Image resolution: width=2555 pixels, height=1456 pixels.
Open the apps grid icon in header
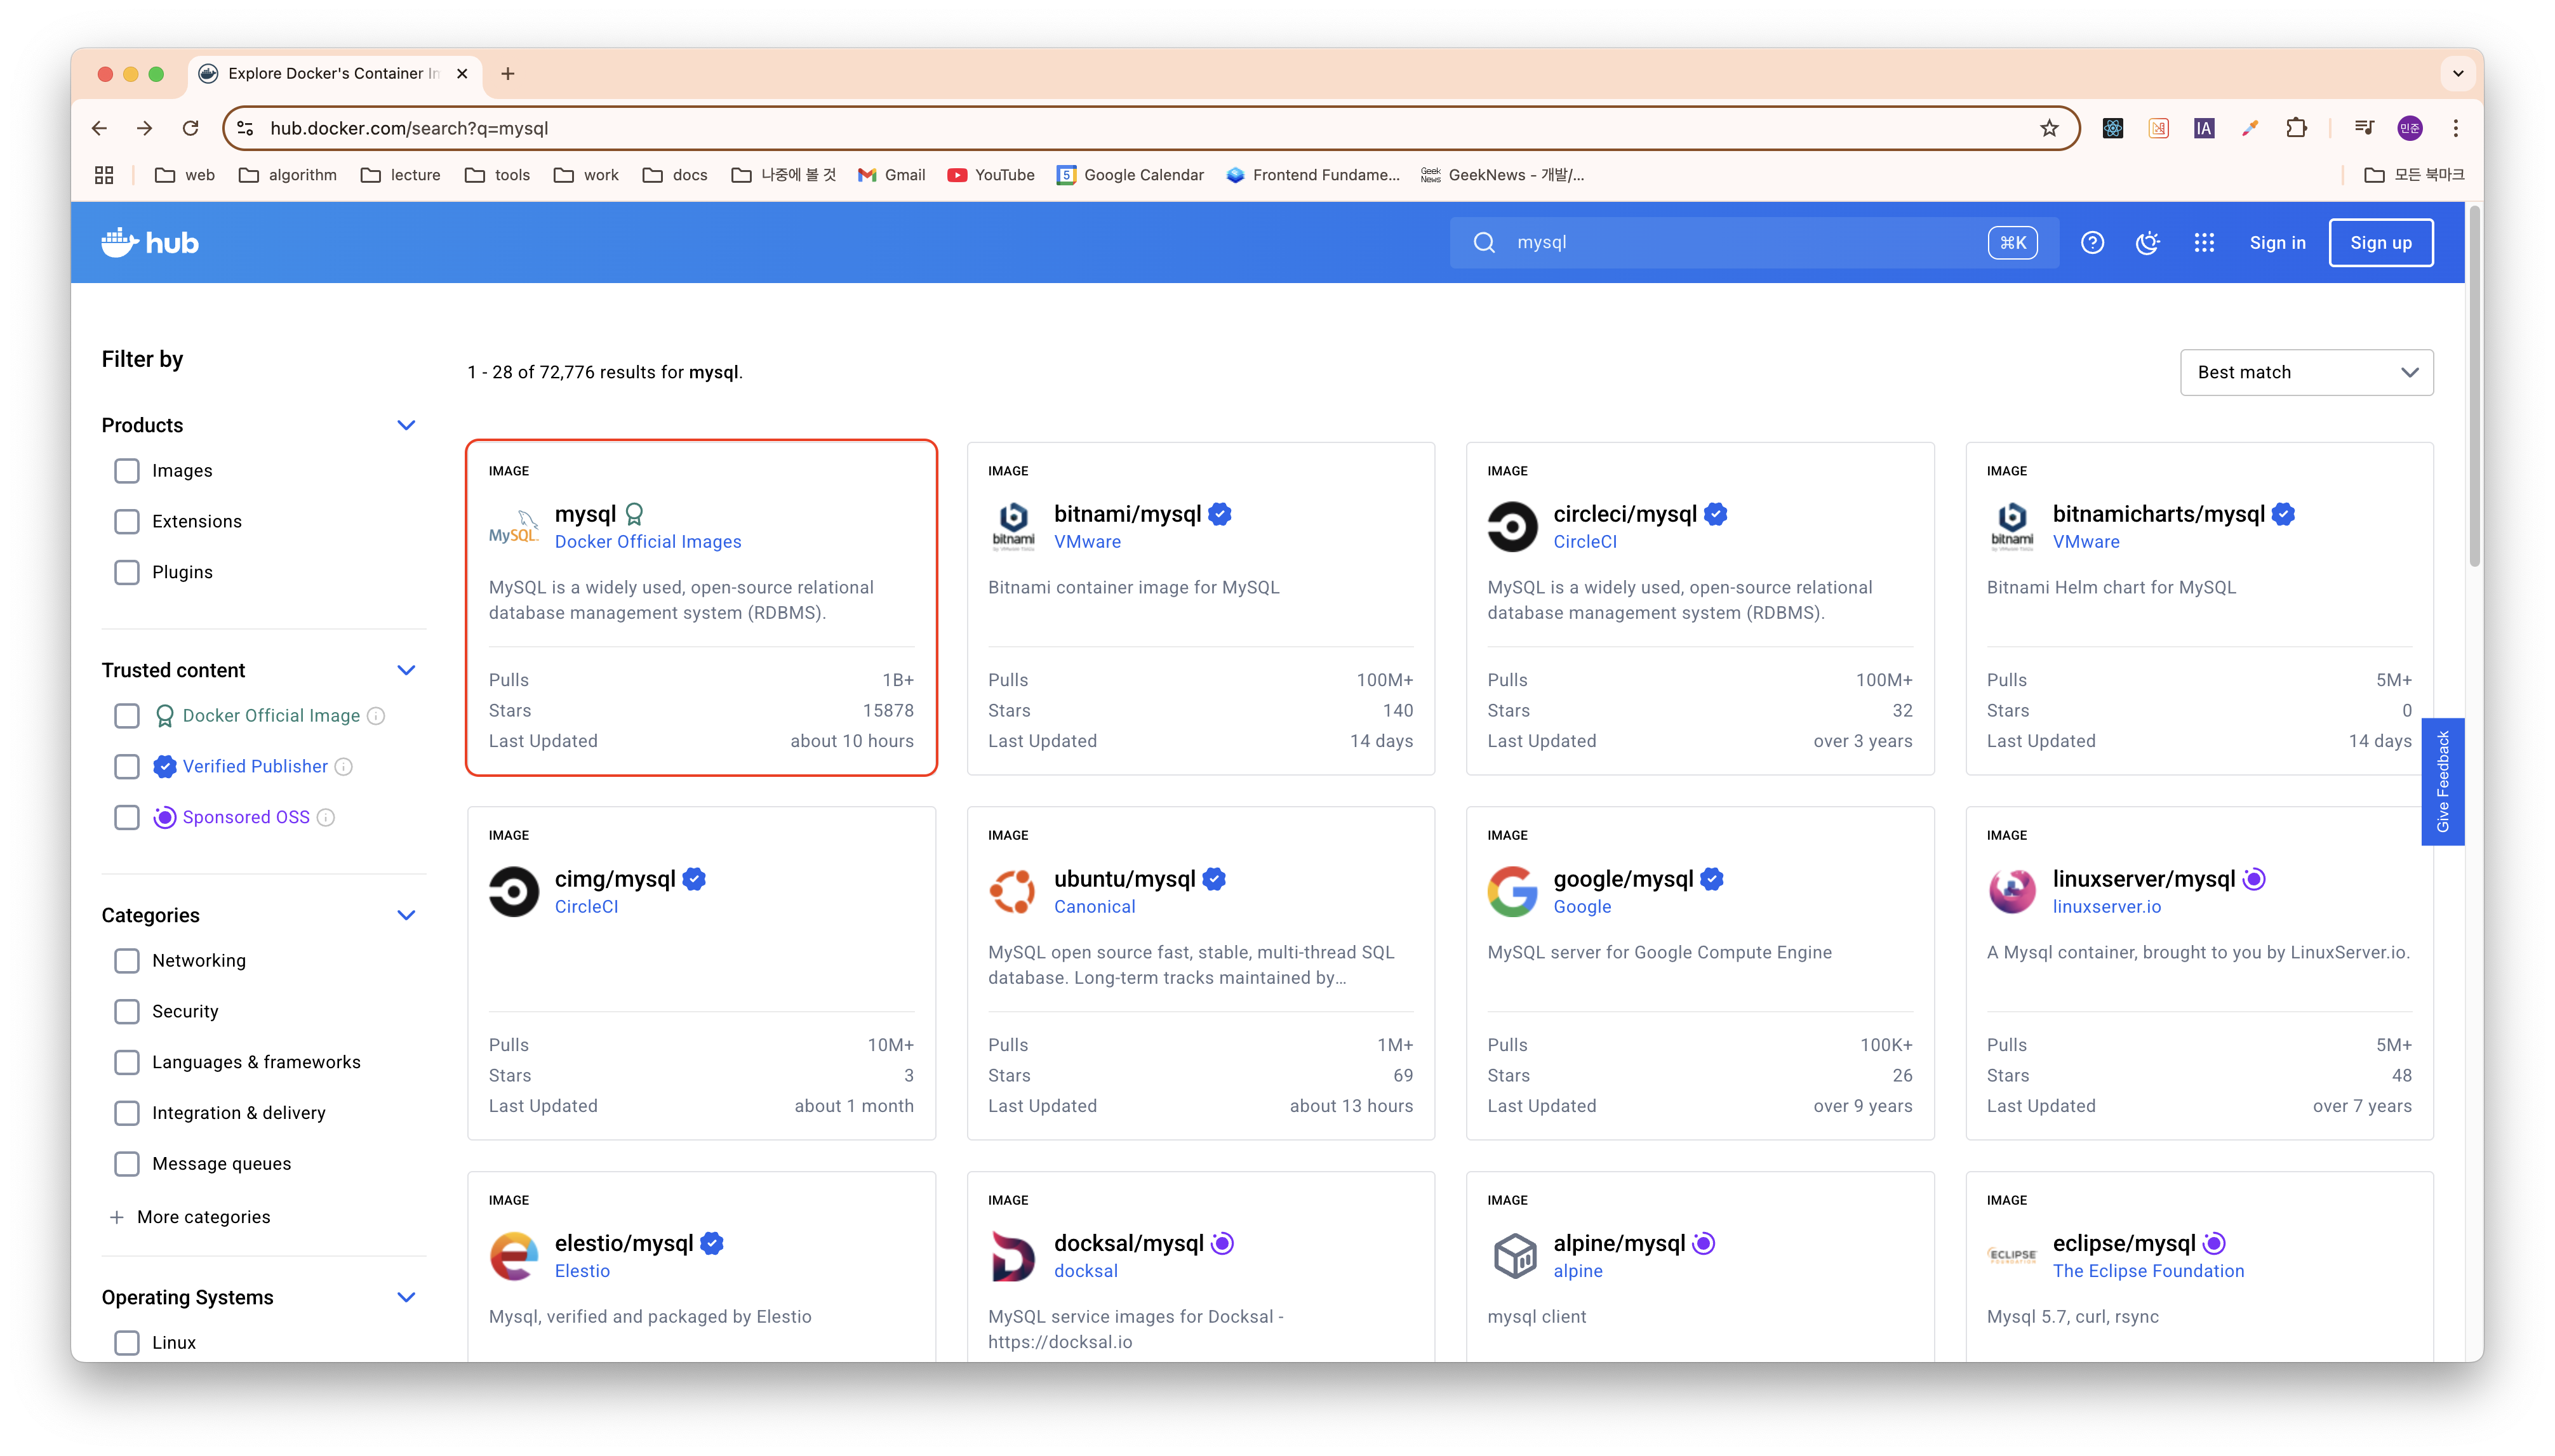click(x=2204, y=243)
